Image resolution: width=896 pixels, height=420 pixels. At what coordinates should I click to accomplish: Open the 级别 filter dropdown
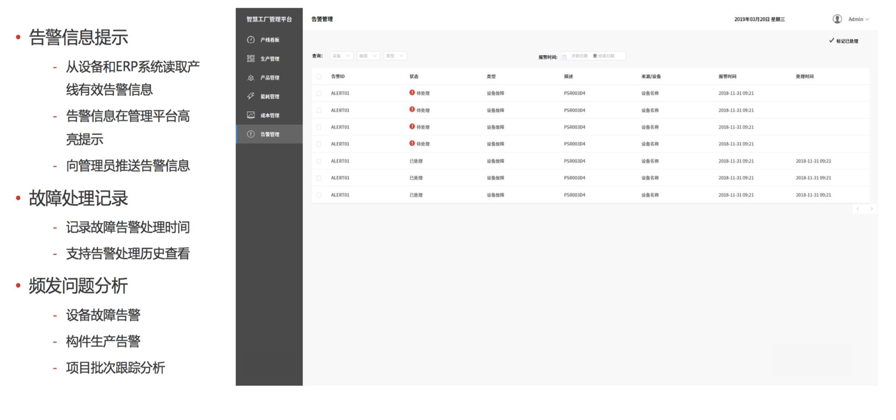(x=368, y=56)
